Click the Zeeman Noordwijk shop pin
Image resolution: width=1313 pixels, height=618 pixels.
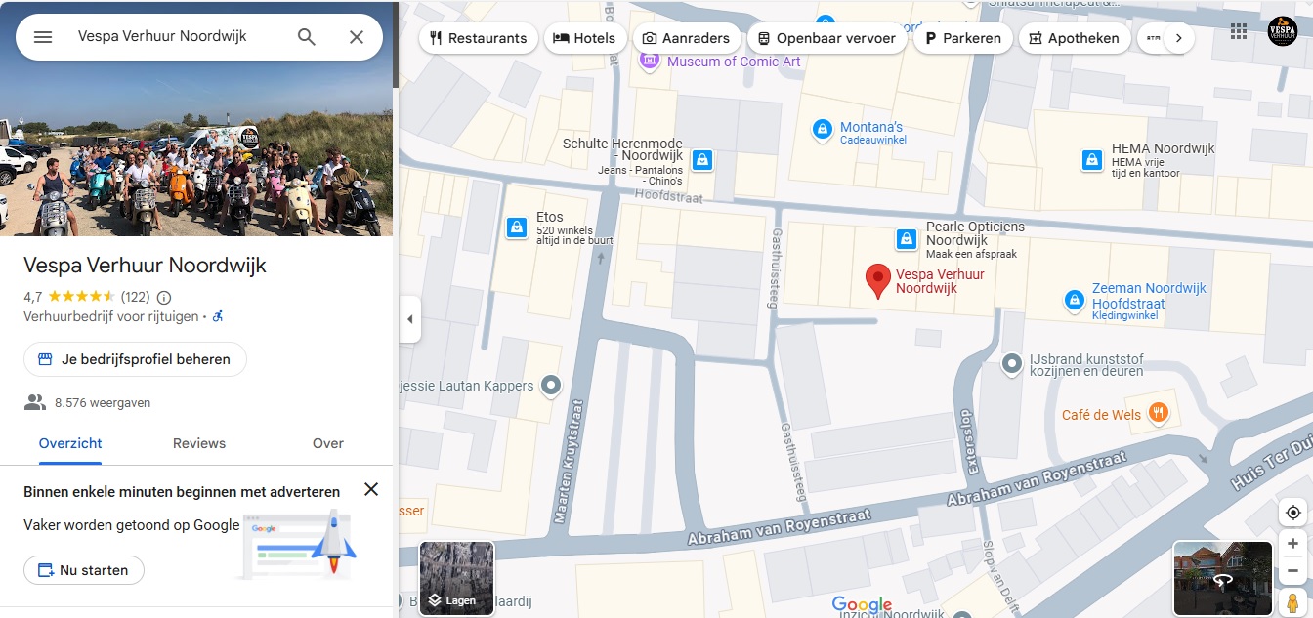click(x=1075, y=301)
